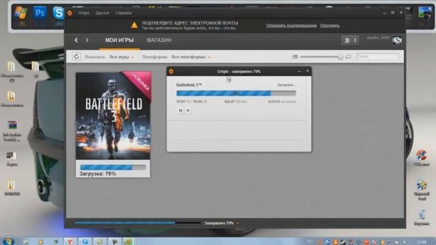
Task: Click the library search field
Action: coord(377,56)
